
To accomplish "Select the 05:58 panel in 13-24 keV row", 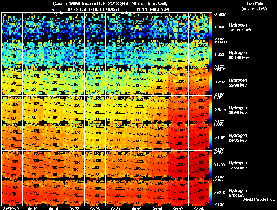I will click(199, 164).
